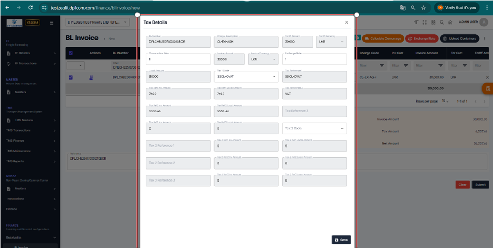Click the hamburger menu icon in sidebar header

tap(51, 23)
